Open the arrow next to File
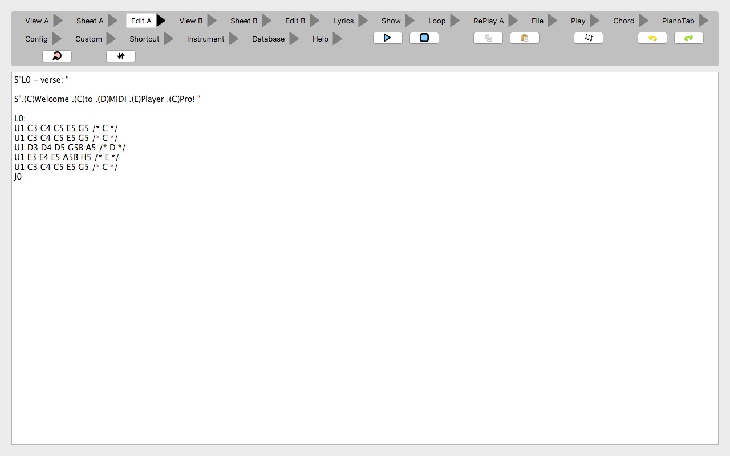Viewport: 730px width, 456px height. click(553, 21)
